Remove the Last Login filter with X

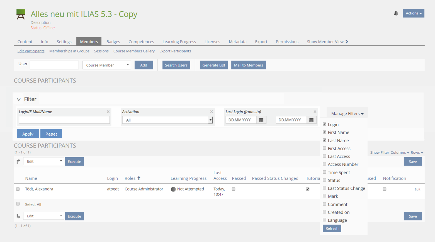(x=315, y=112)
